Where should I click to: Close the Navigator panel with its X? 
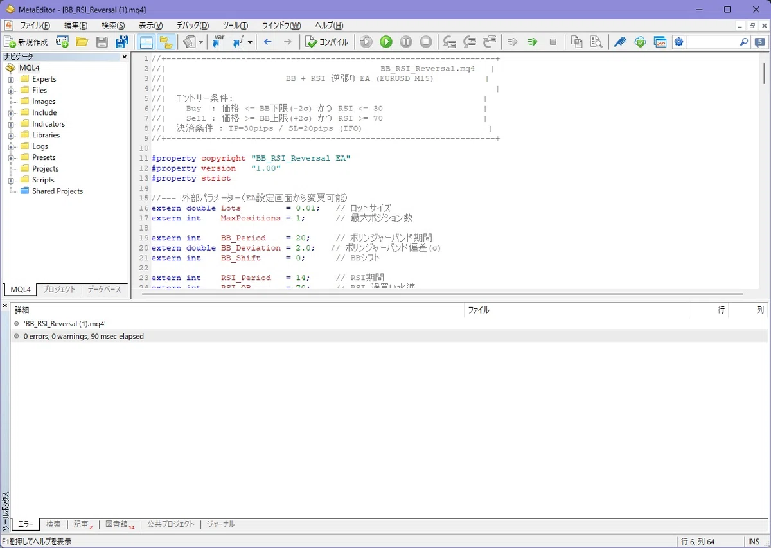point(125,57)
